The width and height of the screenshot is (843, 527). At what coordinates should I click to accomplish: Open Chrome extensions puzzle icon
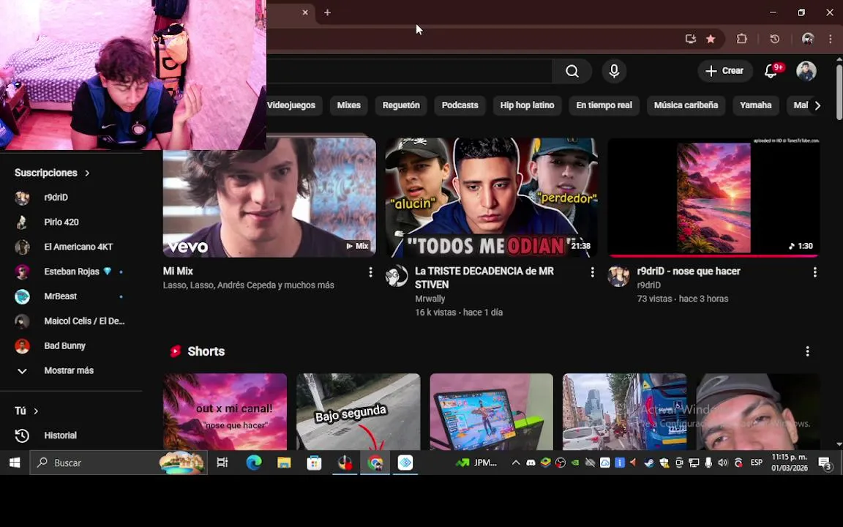(x=742, y=39)
